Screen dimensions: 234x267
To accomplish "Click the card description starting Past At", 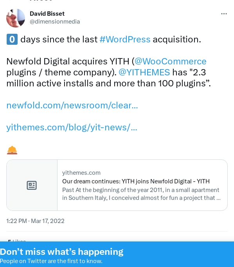I will point(141,194).
